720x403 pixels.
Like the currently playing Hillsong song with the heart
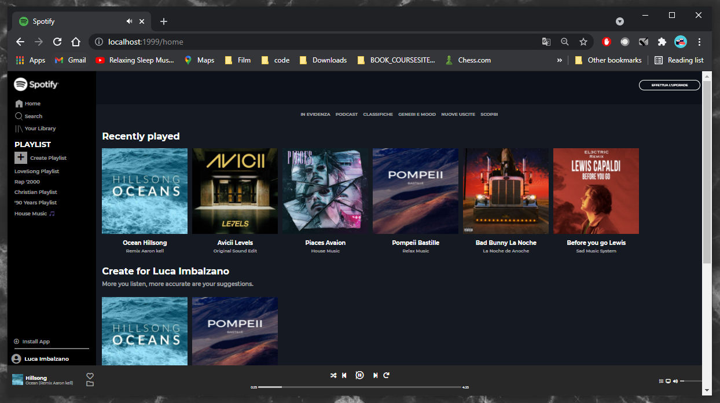[x=90, y=375]
